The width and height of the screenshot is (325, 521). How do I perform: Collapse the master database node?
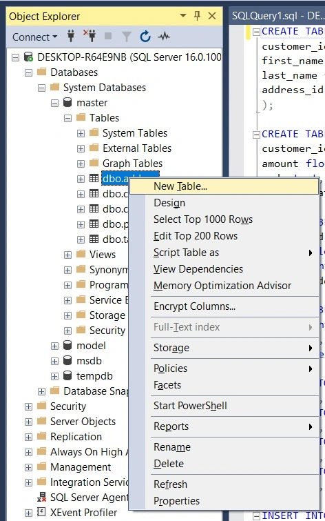click(54, 103)
